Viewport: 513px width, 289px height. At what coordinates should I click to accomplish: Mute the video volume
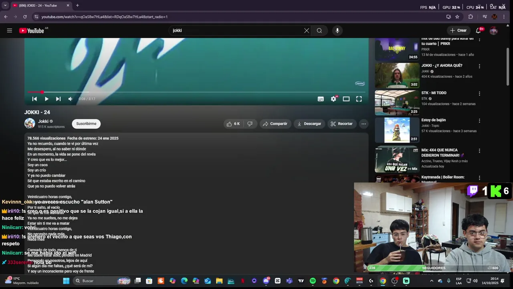pos(70,99)
